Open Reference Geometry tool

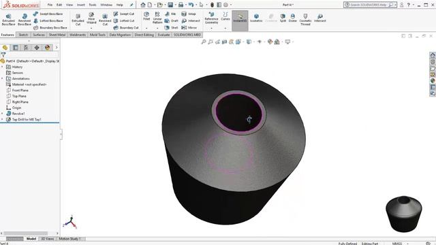point(211,18)
